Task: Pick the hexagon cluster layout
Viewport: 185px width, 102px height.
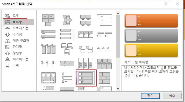Action: pos(67,20)
